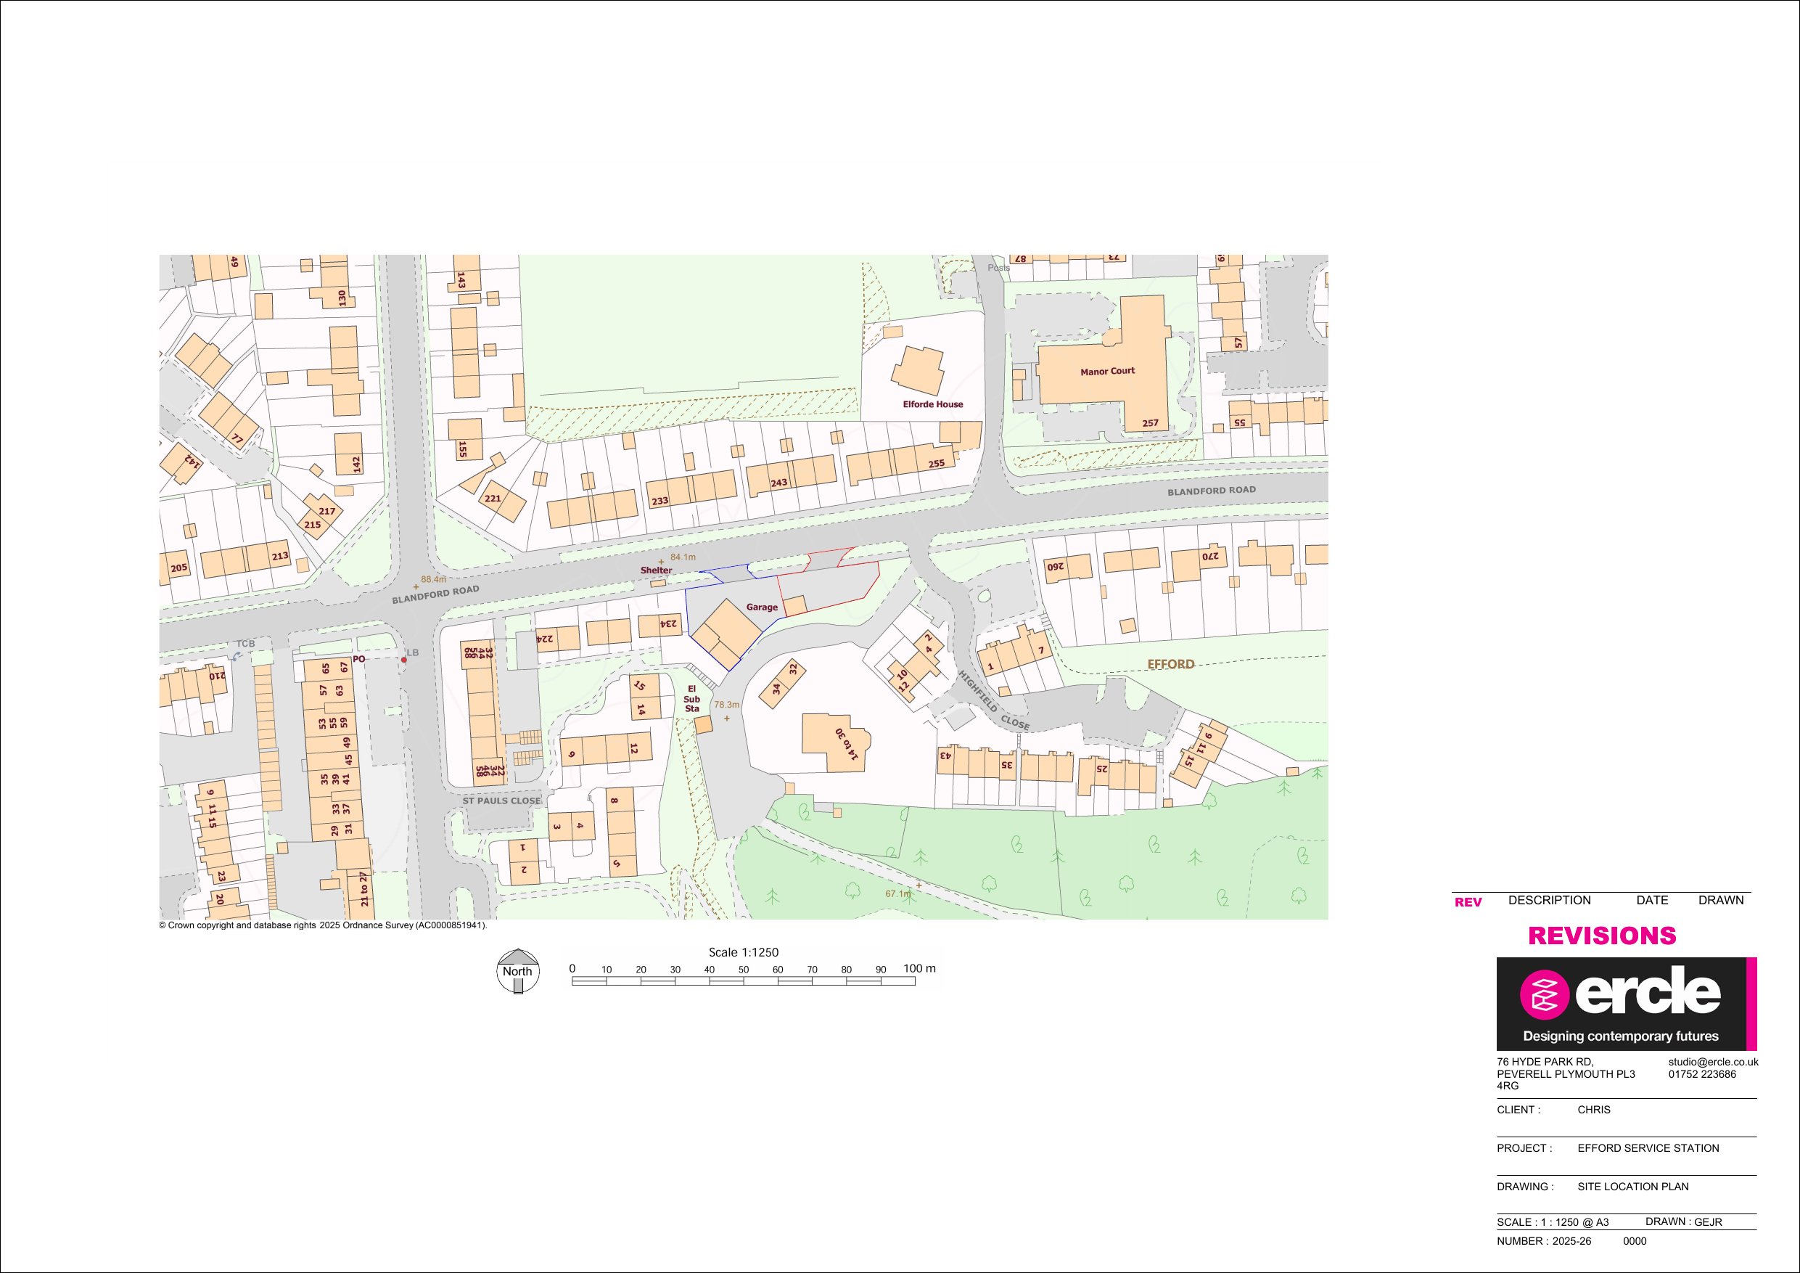Click the El Sub Sta building square

(x=703, y=725)
